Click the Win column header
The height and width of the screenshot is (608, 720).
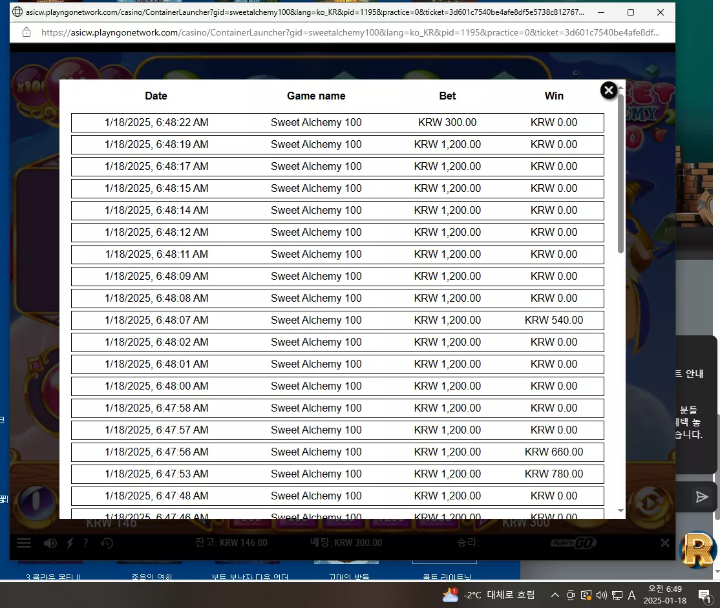pyautogui.click(x=554, y=96)
